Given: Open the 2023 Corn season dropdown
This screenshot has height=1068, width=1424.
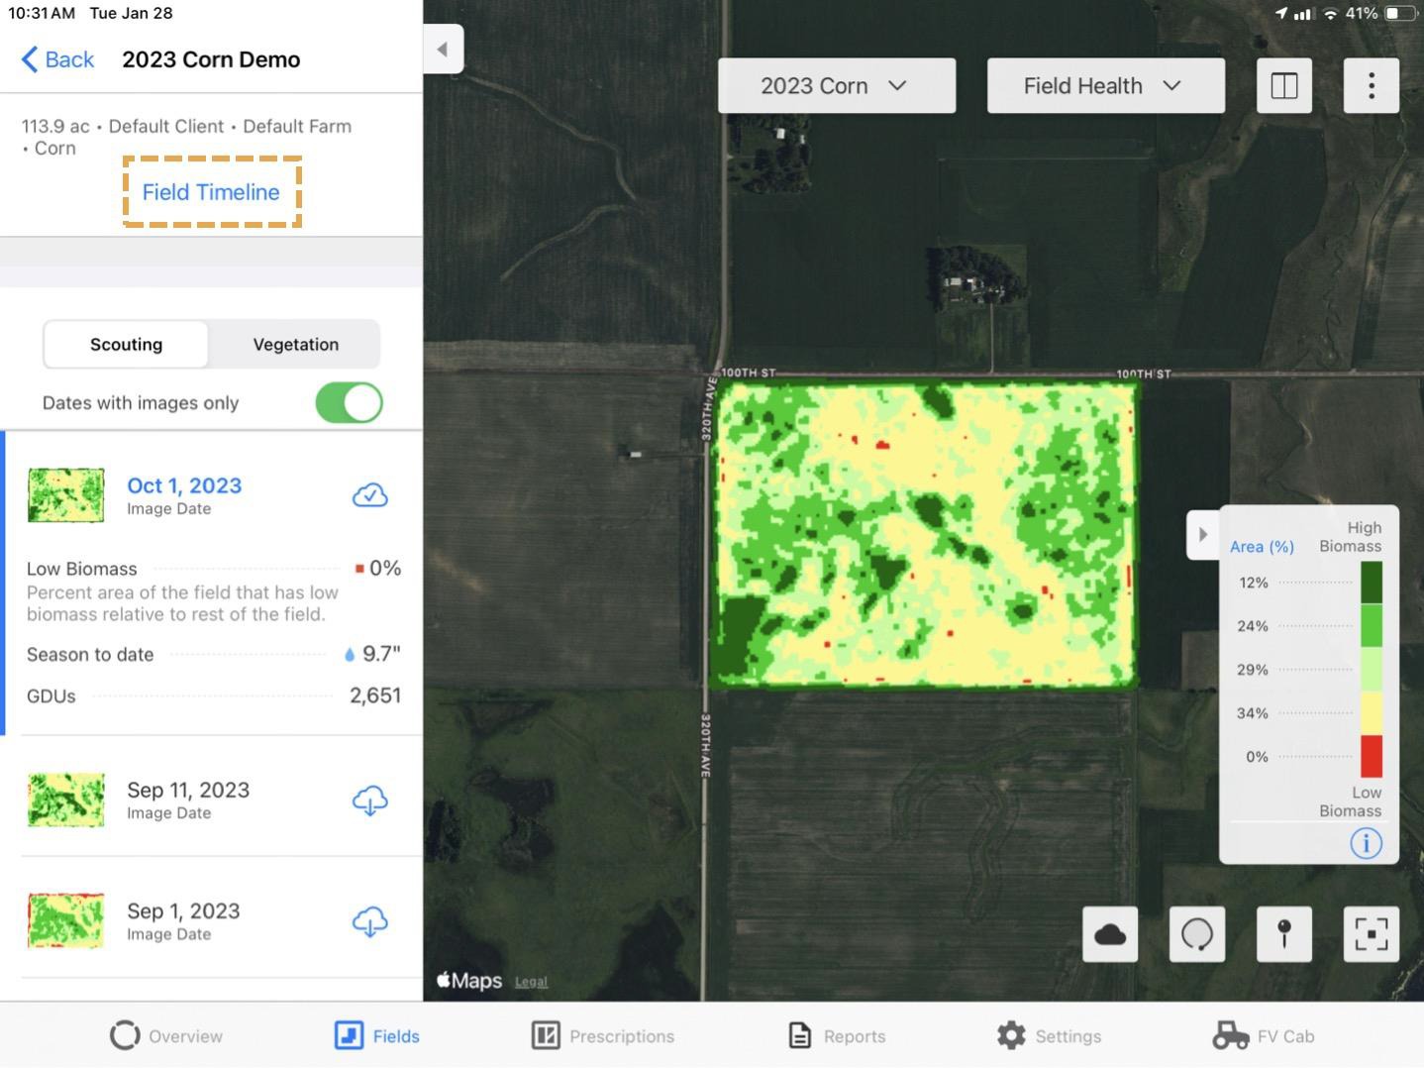Looking at the screenshot, I should tap(836, 86).
